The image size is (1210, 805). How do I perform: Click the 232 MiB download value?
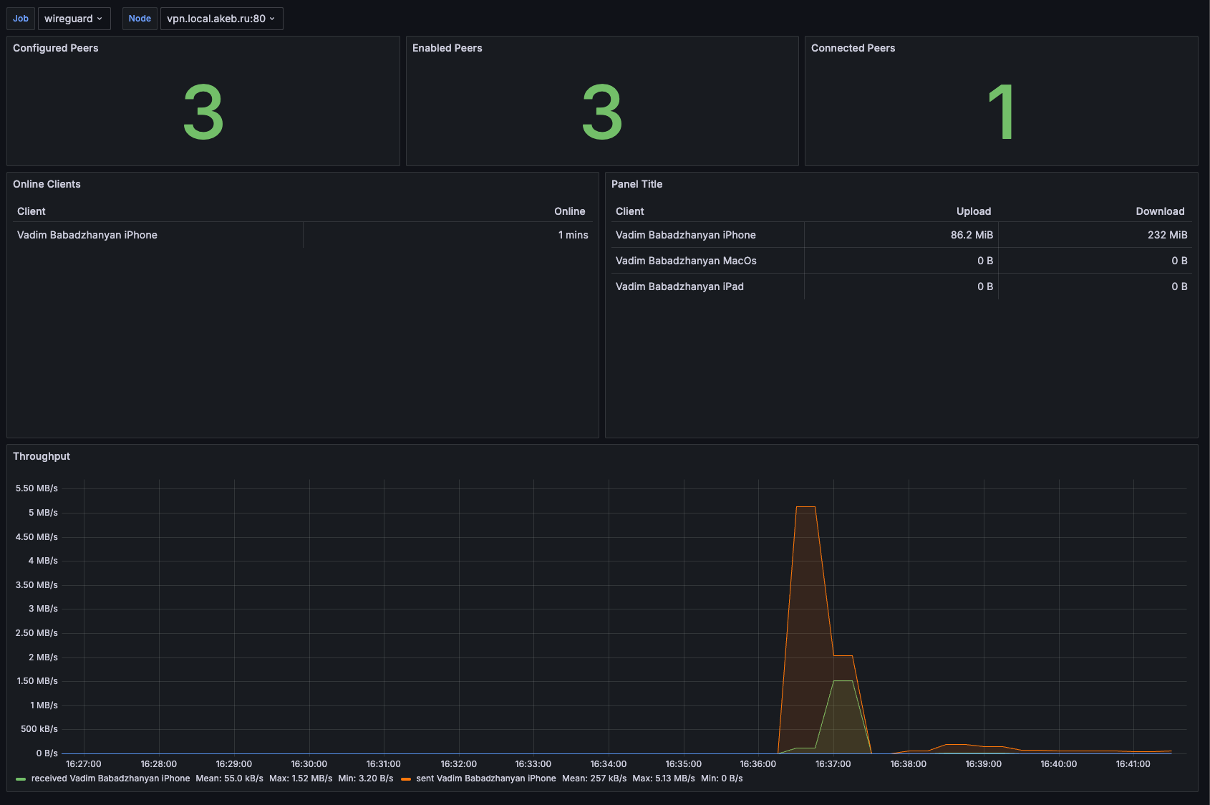1167,235
